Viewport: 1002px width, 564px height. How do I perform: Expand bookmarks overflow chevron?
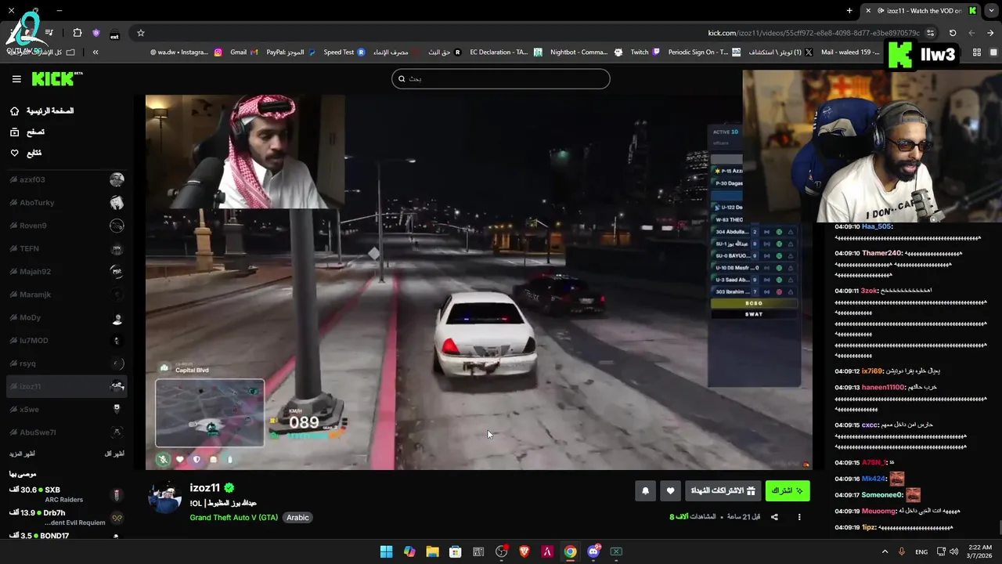[x=96, y=52]
